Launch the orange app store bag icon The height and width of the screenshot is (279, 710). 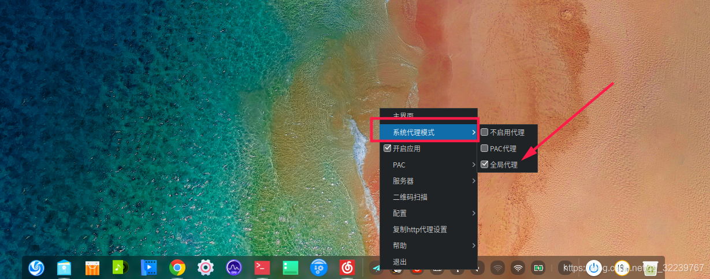coord(92,267)
